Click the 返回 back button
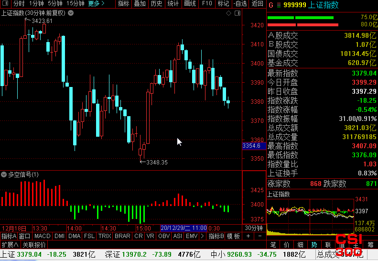This screenshot has width=378, height=261. [257, 3]
